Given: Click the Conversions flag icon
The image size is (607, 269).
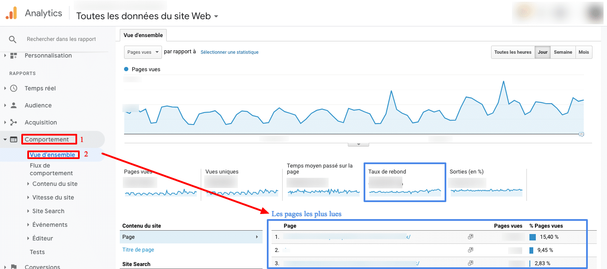Looking at the screenshot, I should coord(14,266).
